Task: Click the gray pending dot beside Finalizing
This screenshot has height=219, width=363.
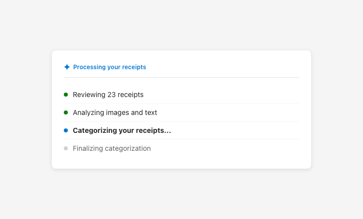Action: 66,148
